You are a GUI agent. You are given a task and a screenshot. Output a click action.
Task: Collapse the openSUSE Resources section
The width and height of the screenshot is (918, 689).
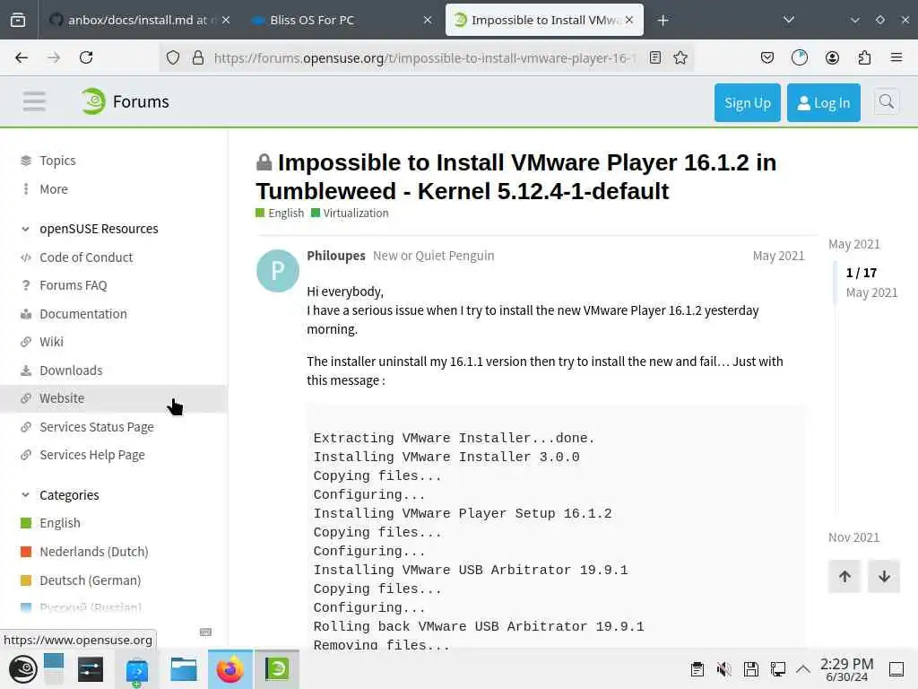(x=99, y=229)
